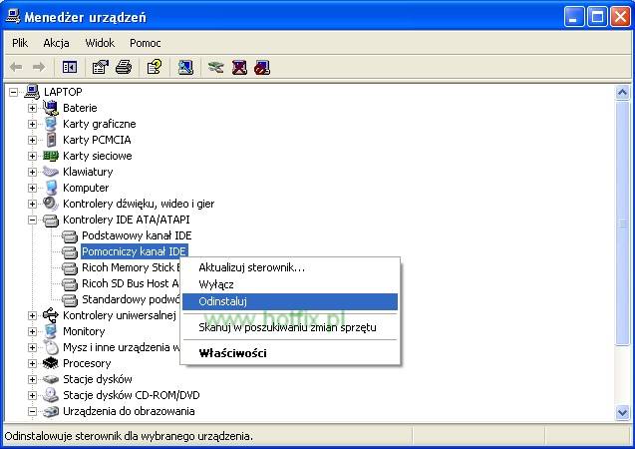635x449 pixels.
Task: Click the uninstall device toolbar icon
Action: [239, 67]
